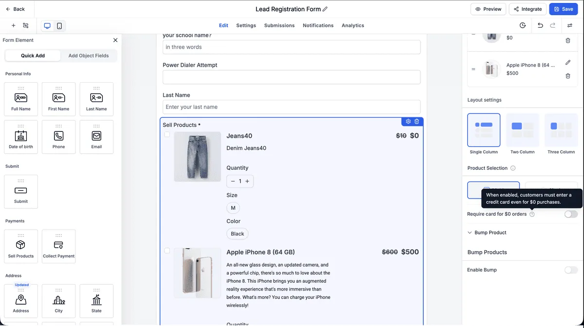Screen dimensions: 584x328
Task: Click the Jeans40 product image
Action: click(x=198, y=157)
